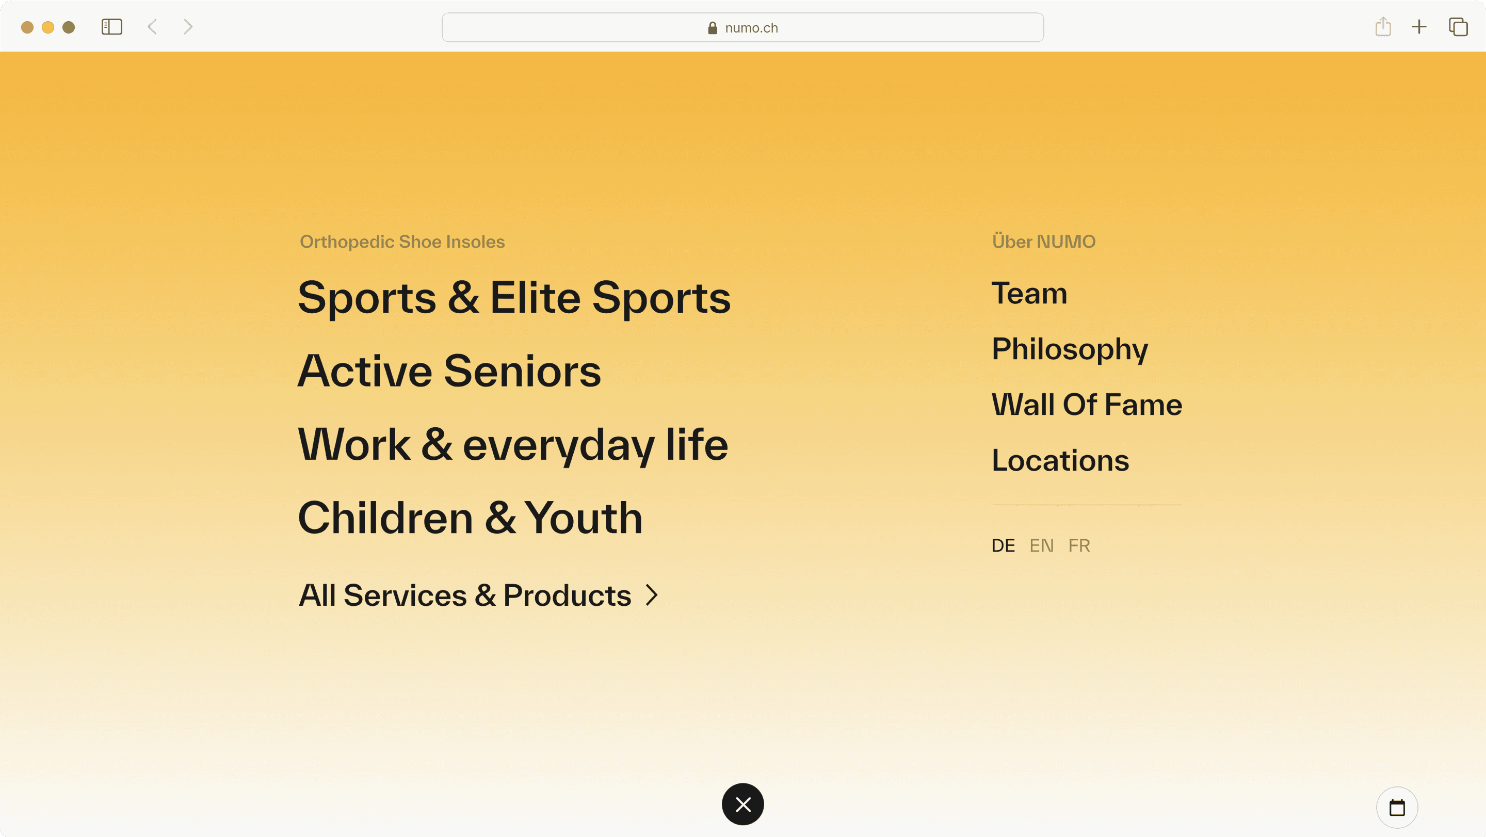Click the lock icon in address bar

pyautogui.click(x=713, y=28)
